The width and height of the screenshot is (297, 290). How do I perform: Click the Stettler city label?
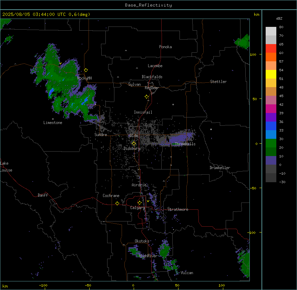pos(218,82)
